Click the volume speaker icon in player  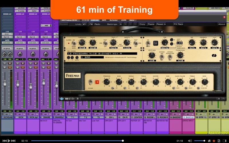tap(190, 141)
